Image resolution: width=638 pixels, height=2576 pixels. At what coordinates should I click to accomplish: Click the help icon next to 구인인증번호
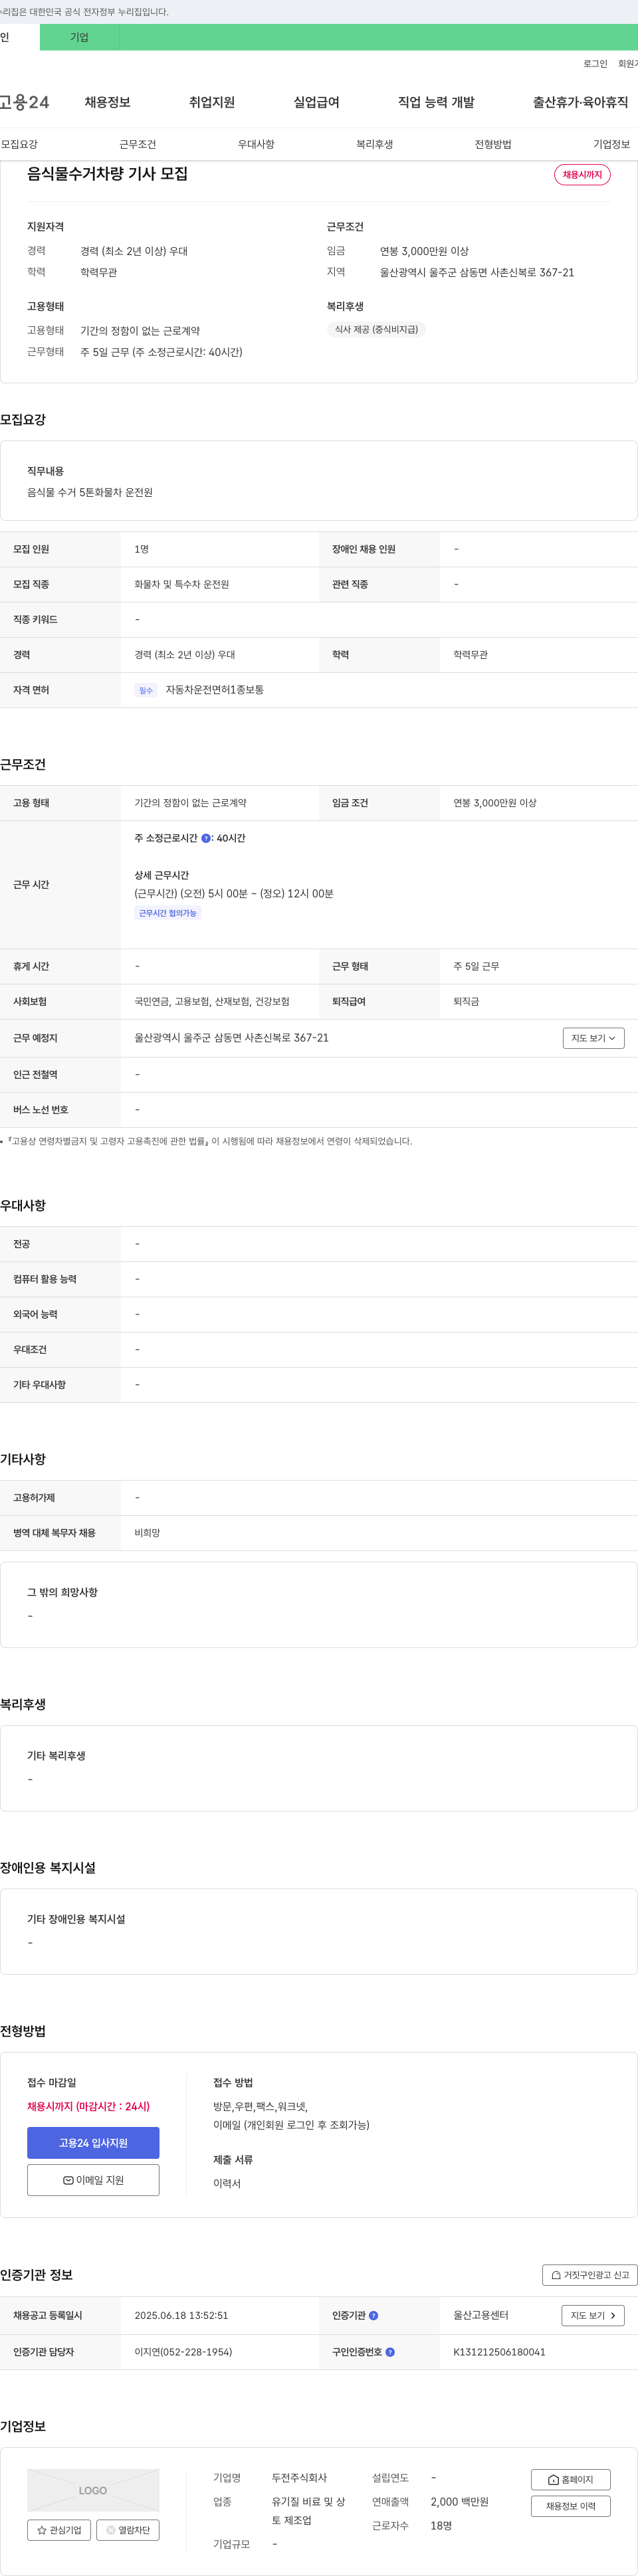[x=390, y=2352]
